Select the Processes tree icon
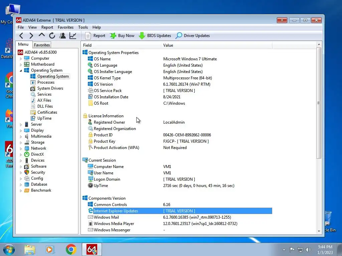342x256 pixels. 33,82
